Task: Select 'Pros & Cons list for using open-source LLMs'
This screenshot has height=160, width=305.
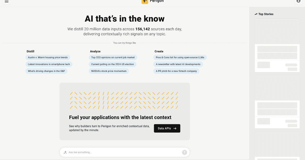Action: pyautogui.click(x=180, y=58)
